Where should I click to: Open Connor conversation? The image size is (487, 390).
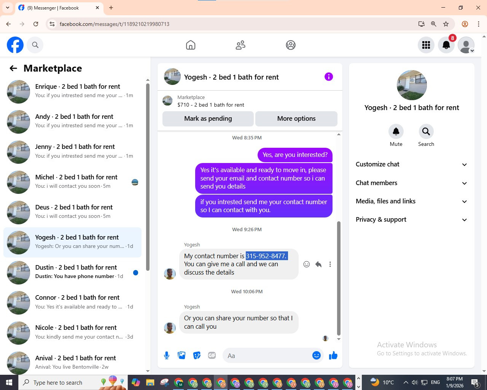[72, 302]
